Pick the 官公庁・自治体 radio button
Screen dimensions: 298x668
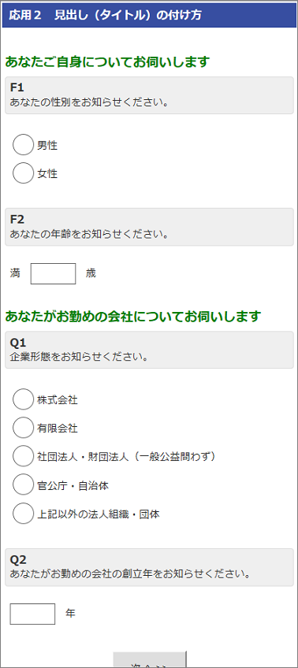point(23,484)
